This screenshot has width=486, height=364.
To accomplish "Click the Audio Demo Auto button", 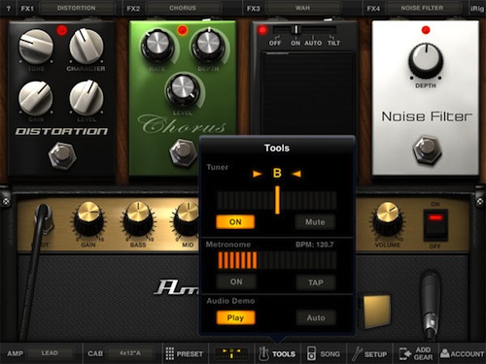I will pos(316,317).
